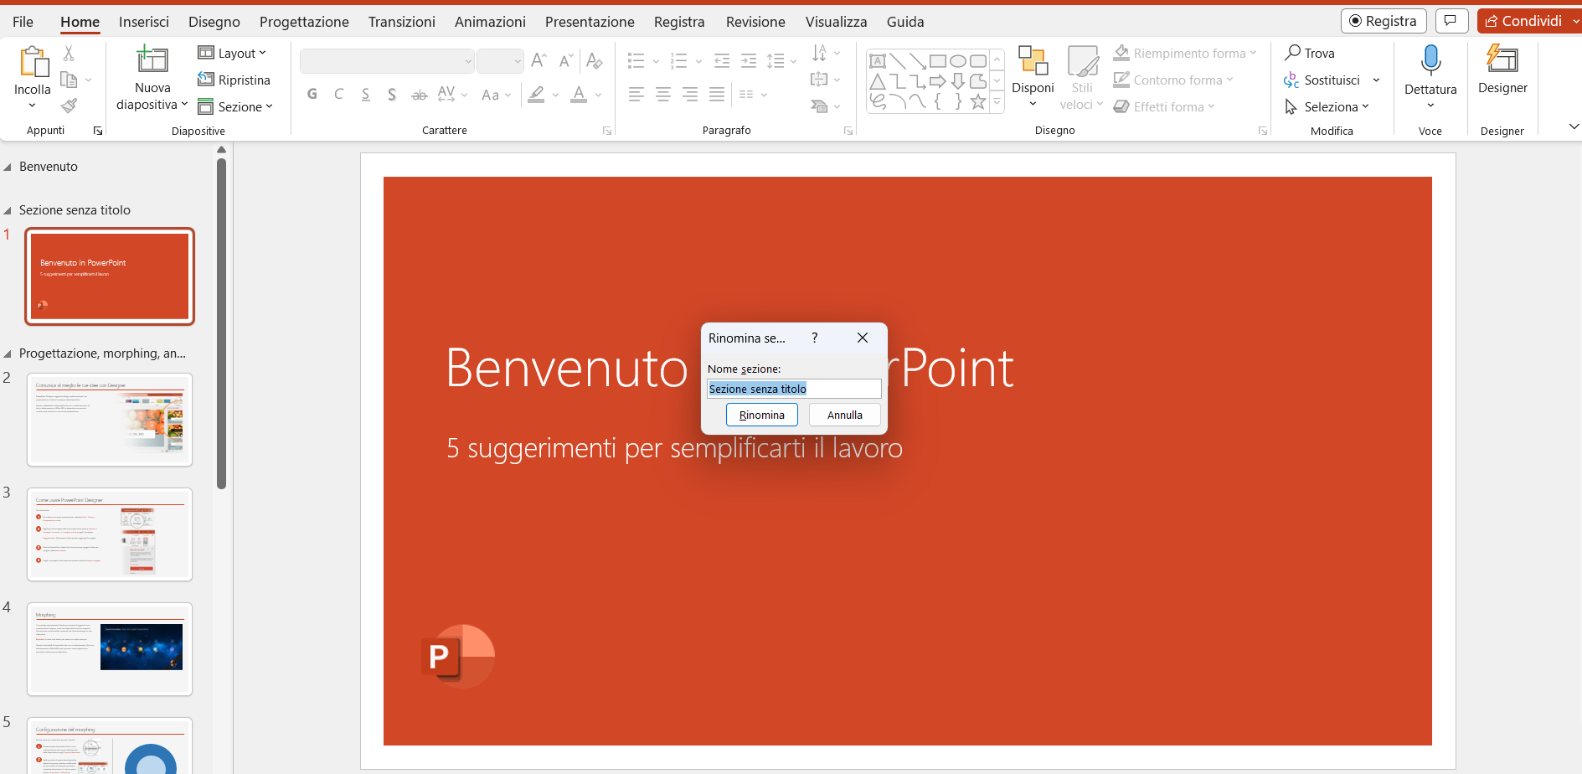Apply strikethrough to text

point(419,95)
